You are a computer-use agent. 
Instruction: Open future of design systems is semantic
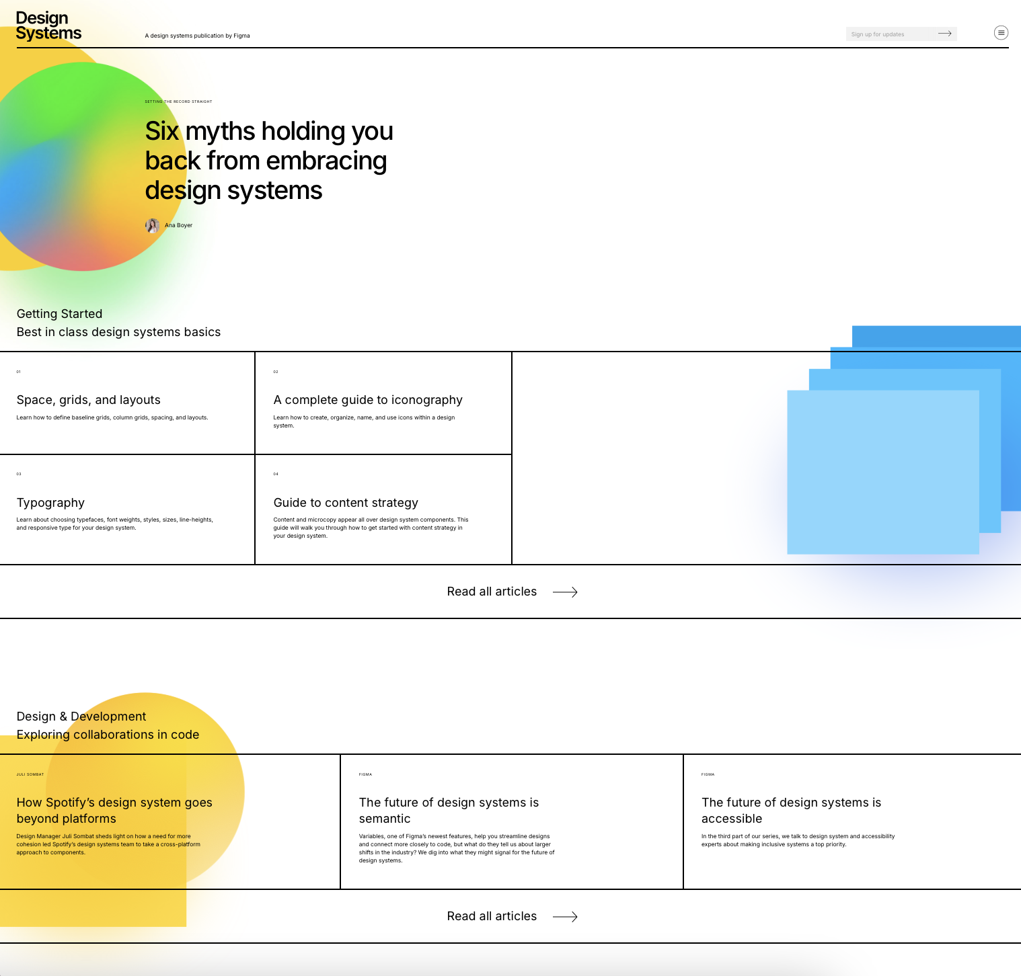click(449, 811)
